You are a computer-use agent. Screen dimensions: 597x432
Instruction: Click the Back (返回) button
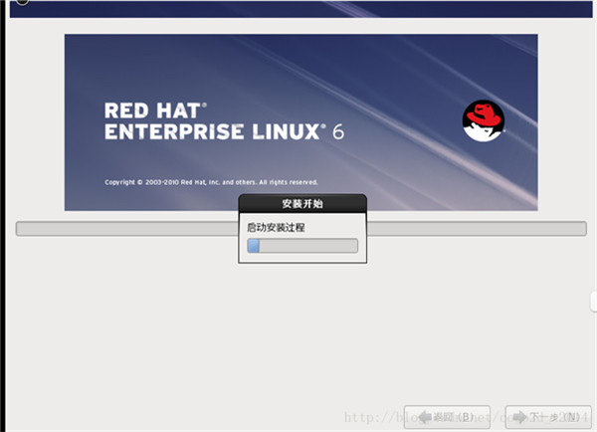(x=447, y=417)
